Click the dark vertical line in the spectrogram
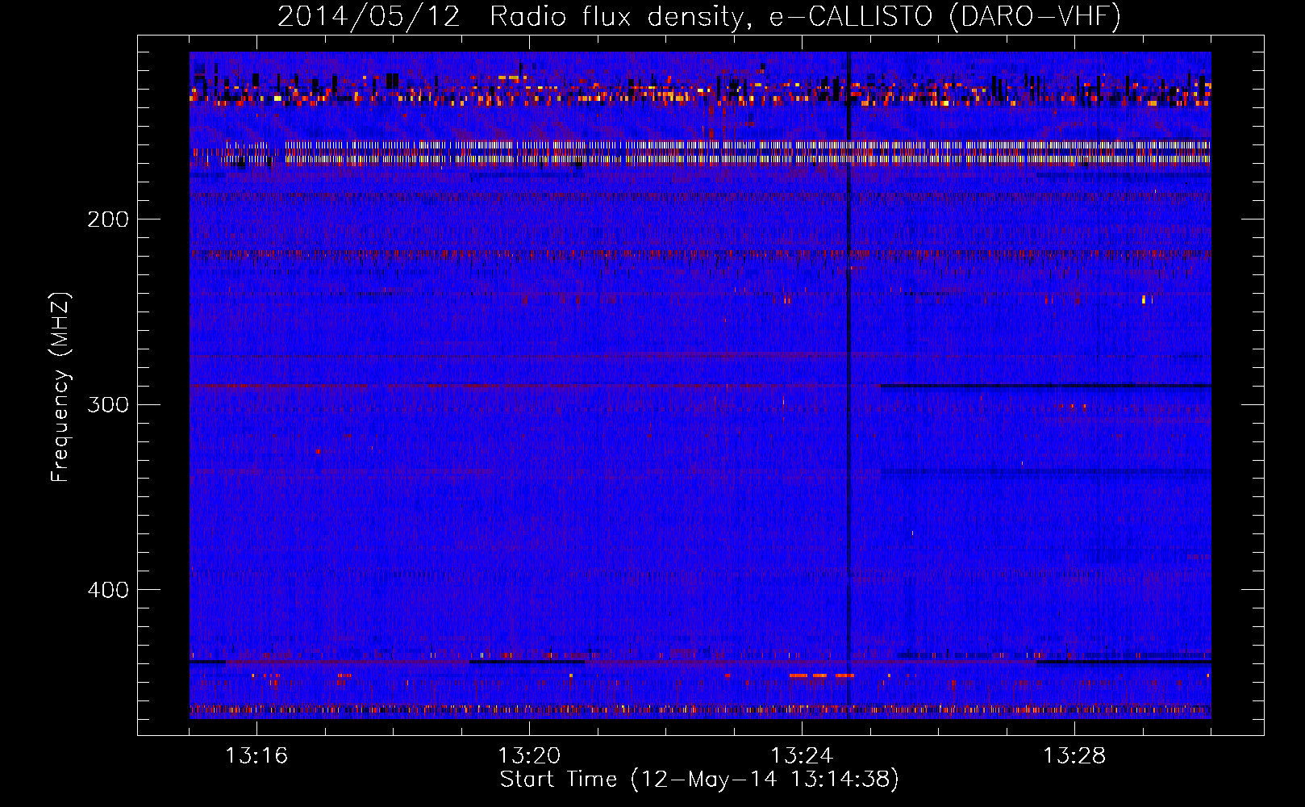 click(x=848, y=385)
